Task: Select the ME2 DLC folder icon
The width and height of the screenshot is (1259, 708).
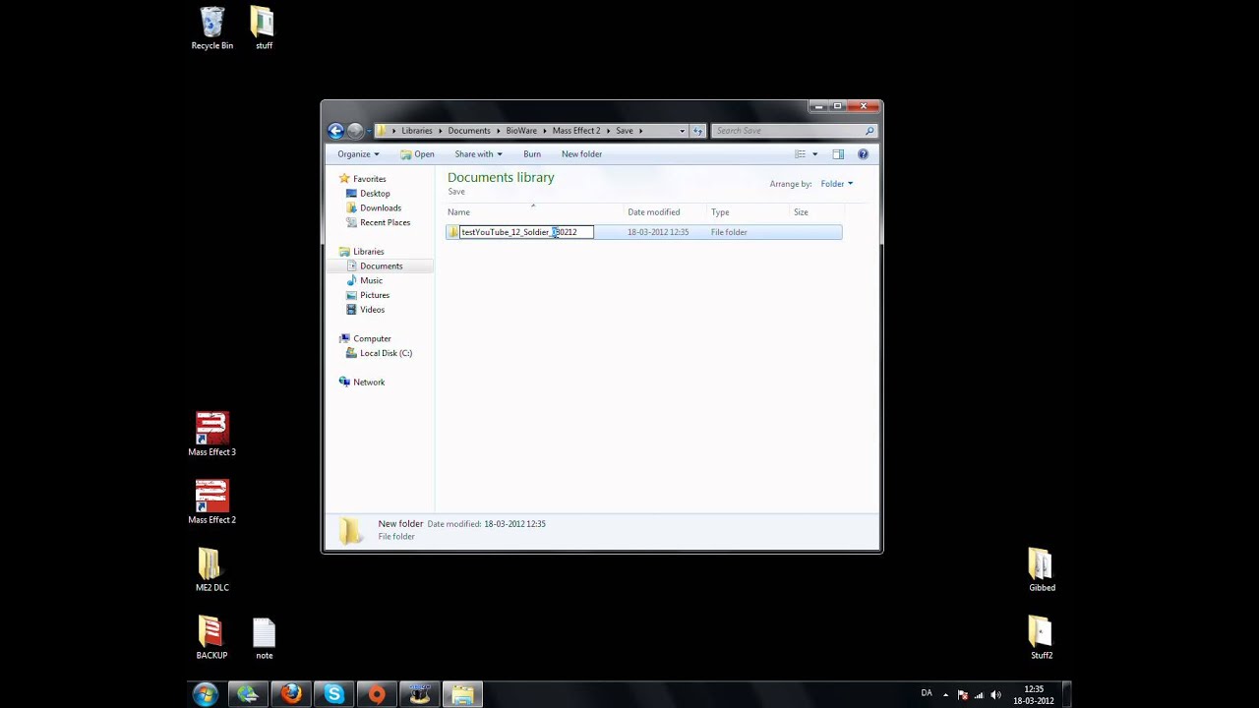Action: 211,569
